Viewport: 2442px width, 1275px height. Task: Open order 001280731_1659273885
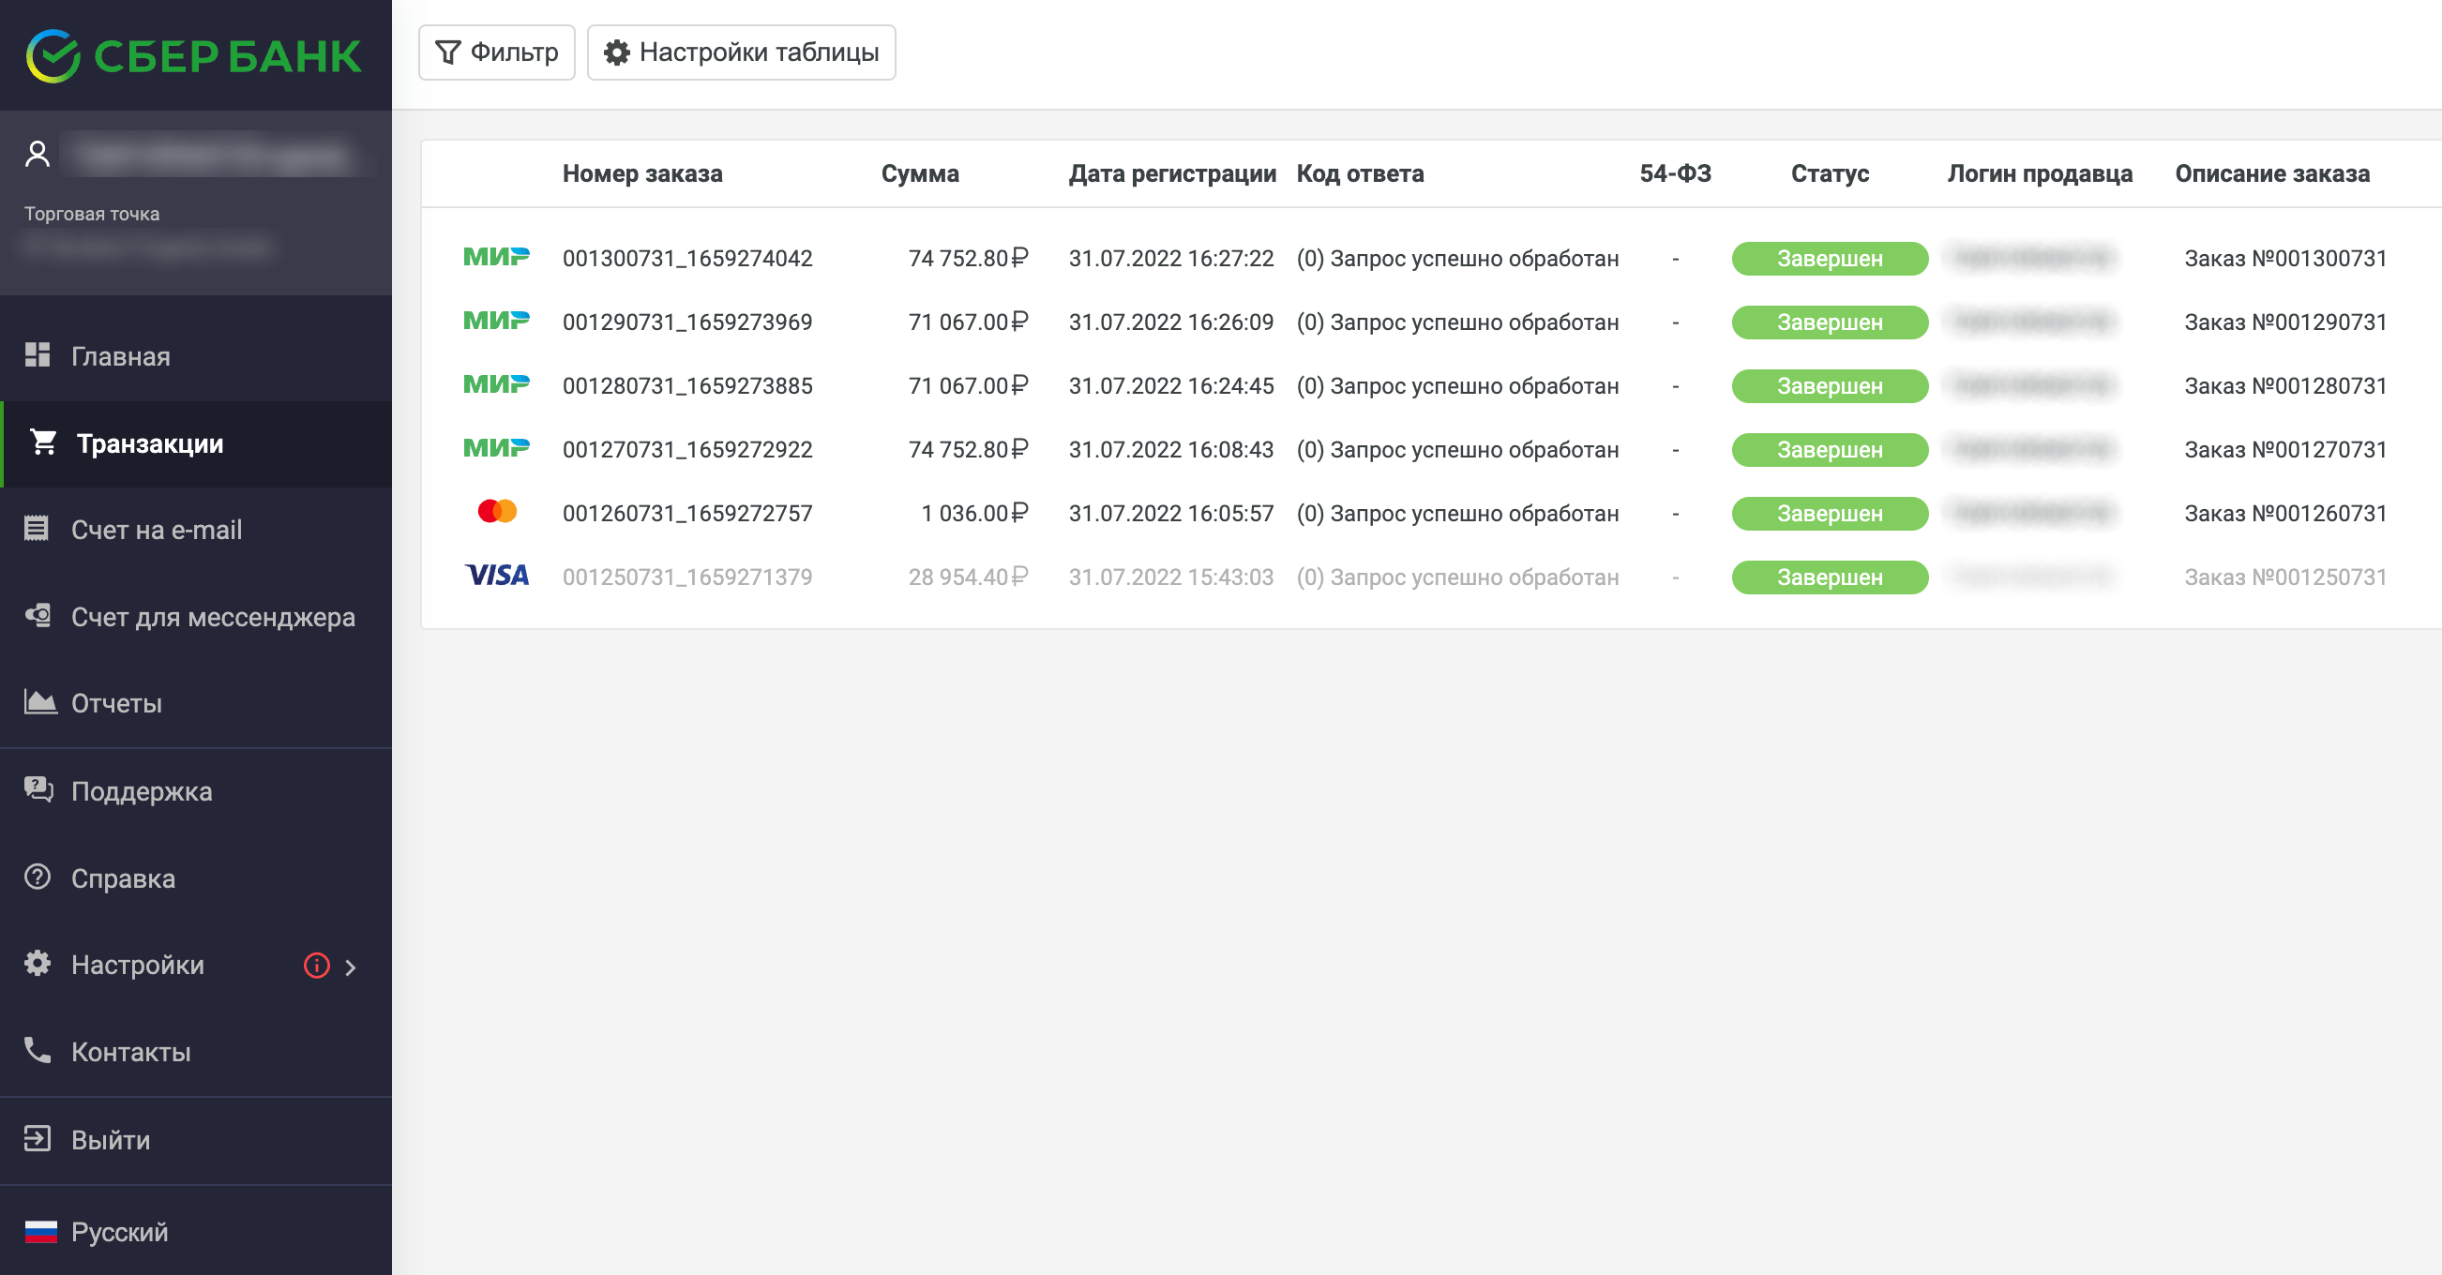click(x=687, y=385)
